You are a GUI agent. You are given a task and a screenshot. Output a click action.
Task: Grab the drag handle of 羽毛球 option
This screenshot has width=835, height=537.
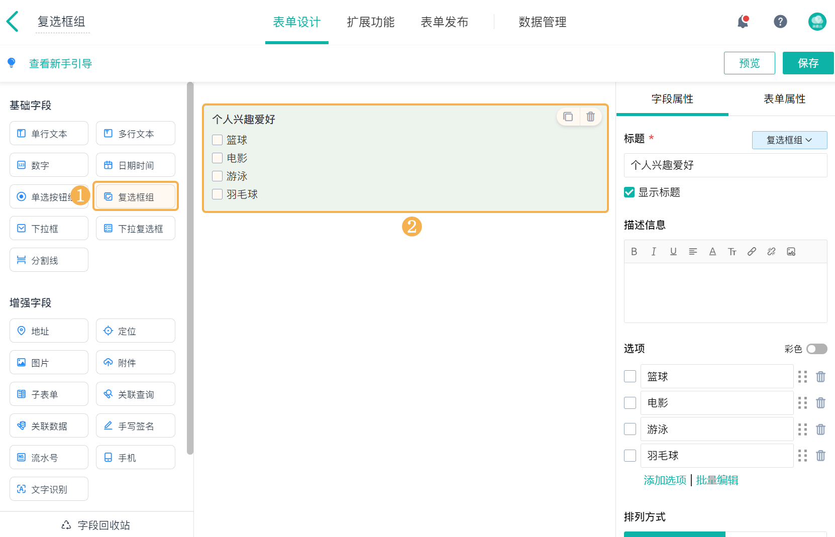(x=802, y=456)
